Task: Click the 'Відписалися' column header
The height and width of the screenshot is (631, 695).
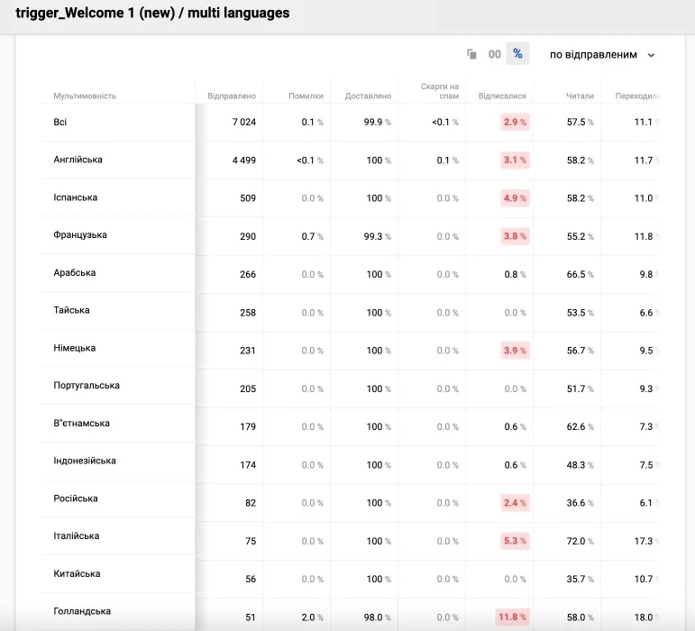Action: tap(502, 96)
